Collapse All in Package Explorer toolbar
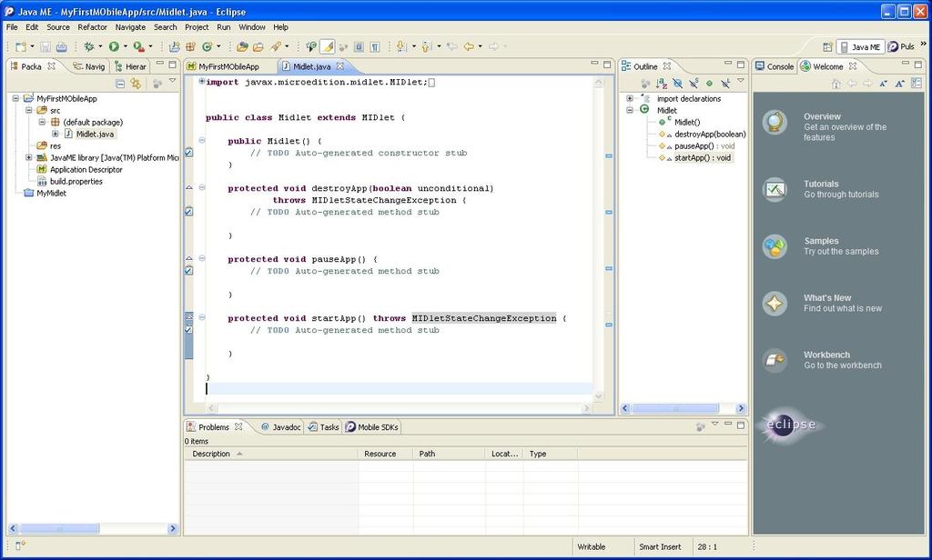The height and width of the screenshot is (560, 932). pyautogui.click(x=120, y=84)
